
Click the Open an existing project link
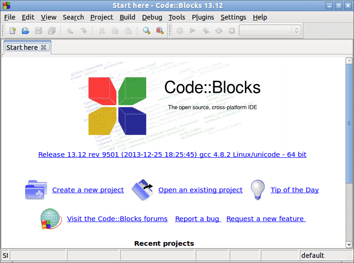tap(200, 190)
